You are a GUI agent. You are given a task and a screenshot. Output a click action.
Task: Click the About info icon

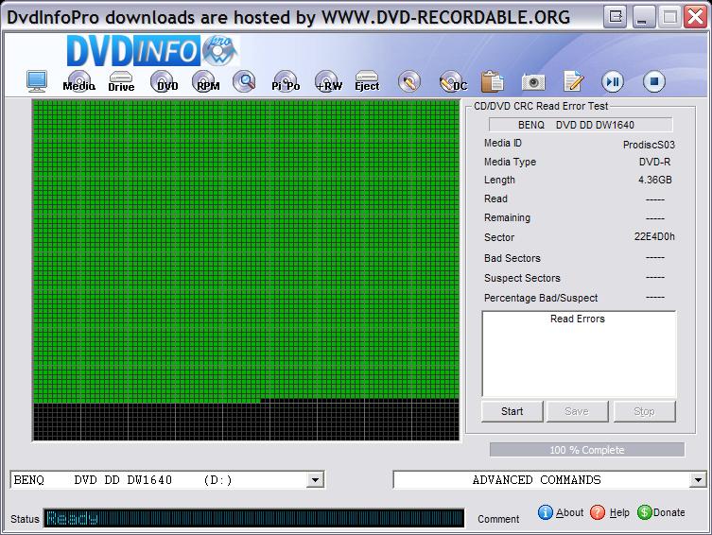click(545, 512)
